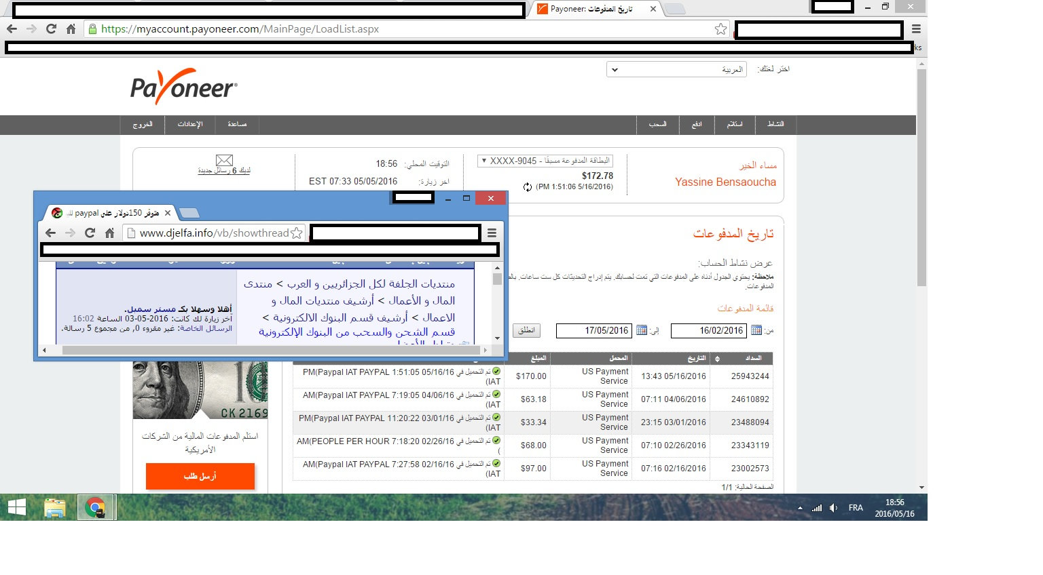View the green lock site info for myaccount.payoneer.com

pos(93,29)
